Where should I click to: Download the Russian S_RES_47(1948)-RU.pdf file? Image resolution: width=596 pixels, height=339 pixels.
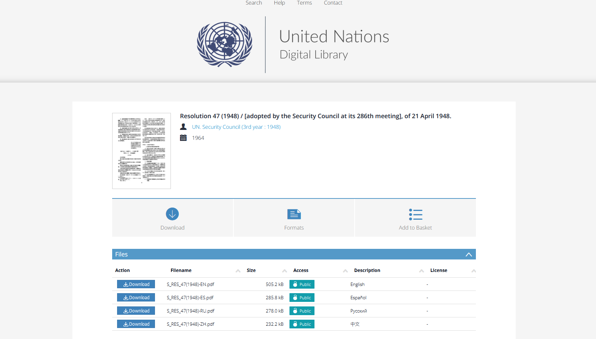(136, 311)
